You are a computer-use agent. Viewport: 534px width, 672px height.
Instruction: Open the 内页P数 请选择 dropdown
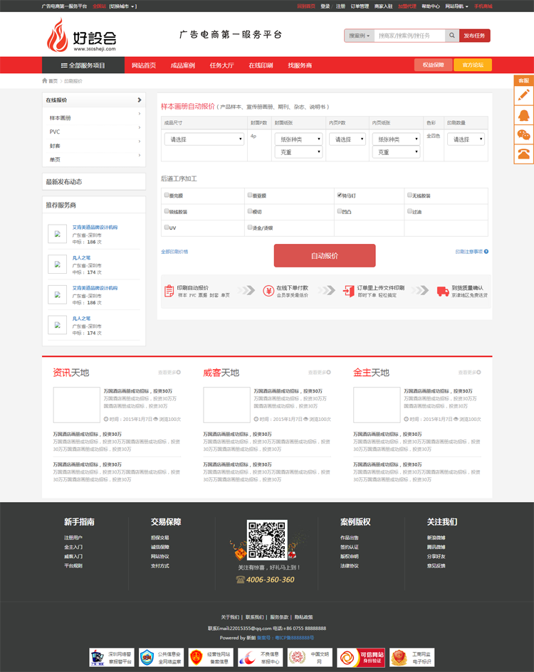coord(347,139)
